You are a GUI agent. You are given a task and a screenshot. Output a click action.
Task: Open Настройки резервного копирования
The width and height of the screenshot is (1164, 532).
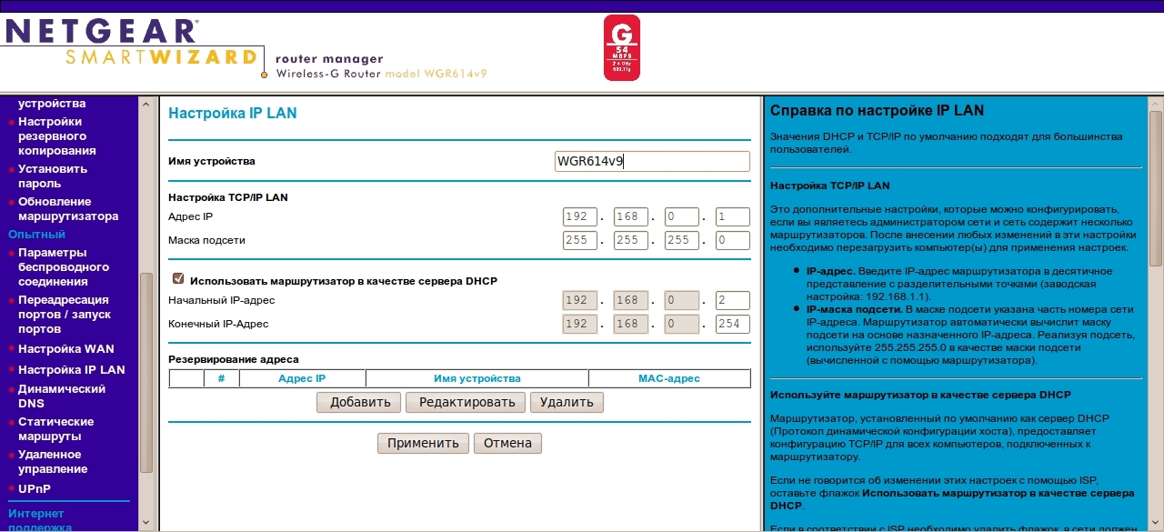pos(56,136)
